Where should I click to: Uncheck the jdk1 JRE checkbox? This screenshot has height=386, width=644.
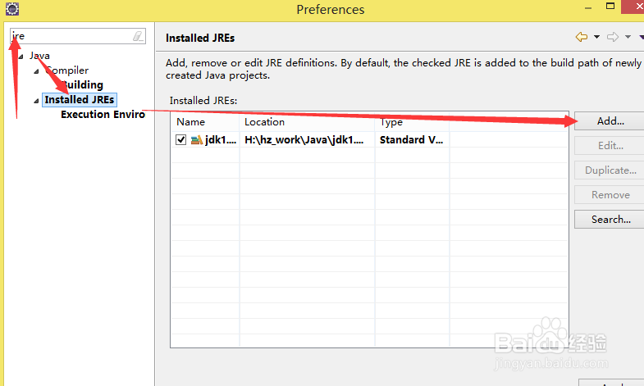[180, 140]
